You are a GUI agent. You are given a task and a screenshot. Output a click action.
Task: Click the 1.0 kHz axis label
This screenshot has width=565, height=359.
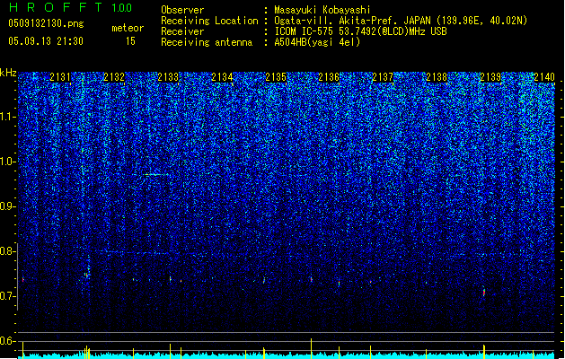tap(7, 162)
